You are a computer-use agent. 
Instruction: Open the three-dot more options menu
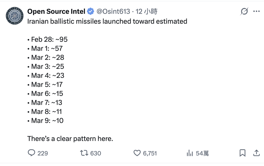point(256,11)
